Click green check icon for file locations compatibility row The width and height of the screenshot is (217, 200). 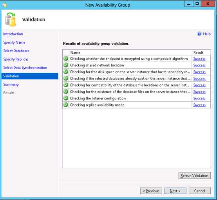(66, 85)
